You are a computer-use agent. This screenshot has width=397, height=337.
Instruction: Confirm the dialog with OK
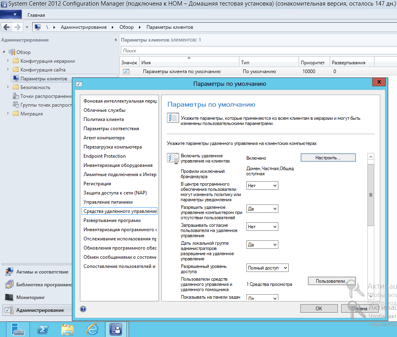click(x=319, y=308)
